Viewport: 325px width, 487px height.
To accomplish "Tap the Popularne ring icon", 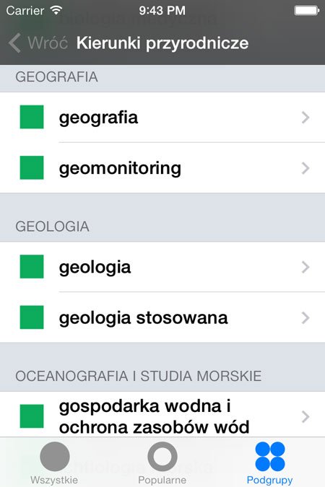I will click(x=162, y=456).
